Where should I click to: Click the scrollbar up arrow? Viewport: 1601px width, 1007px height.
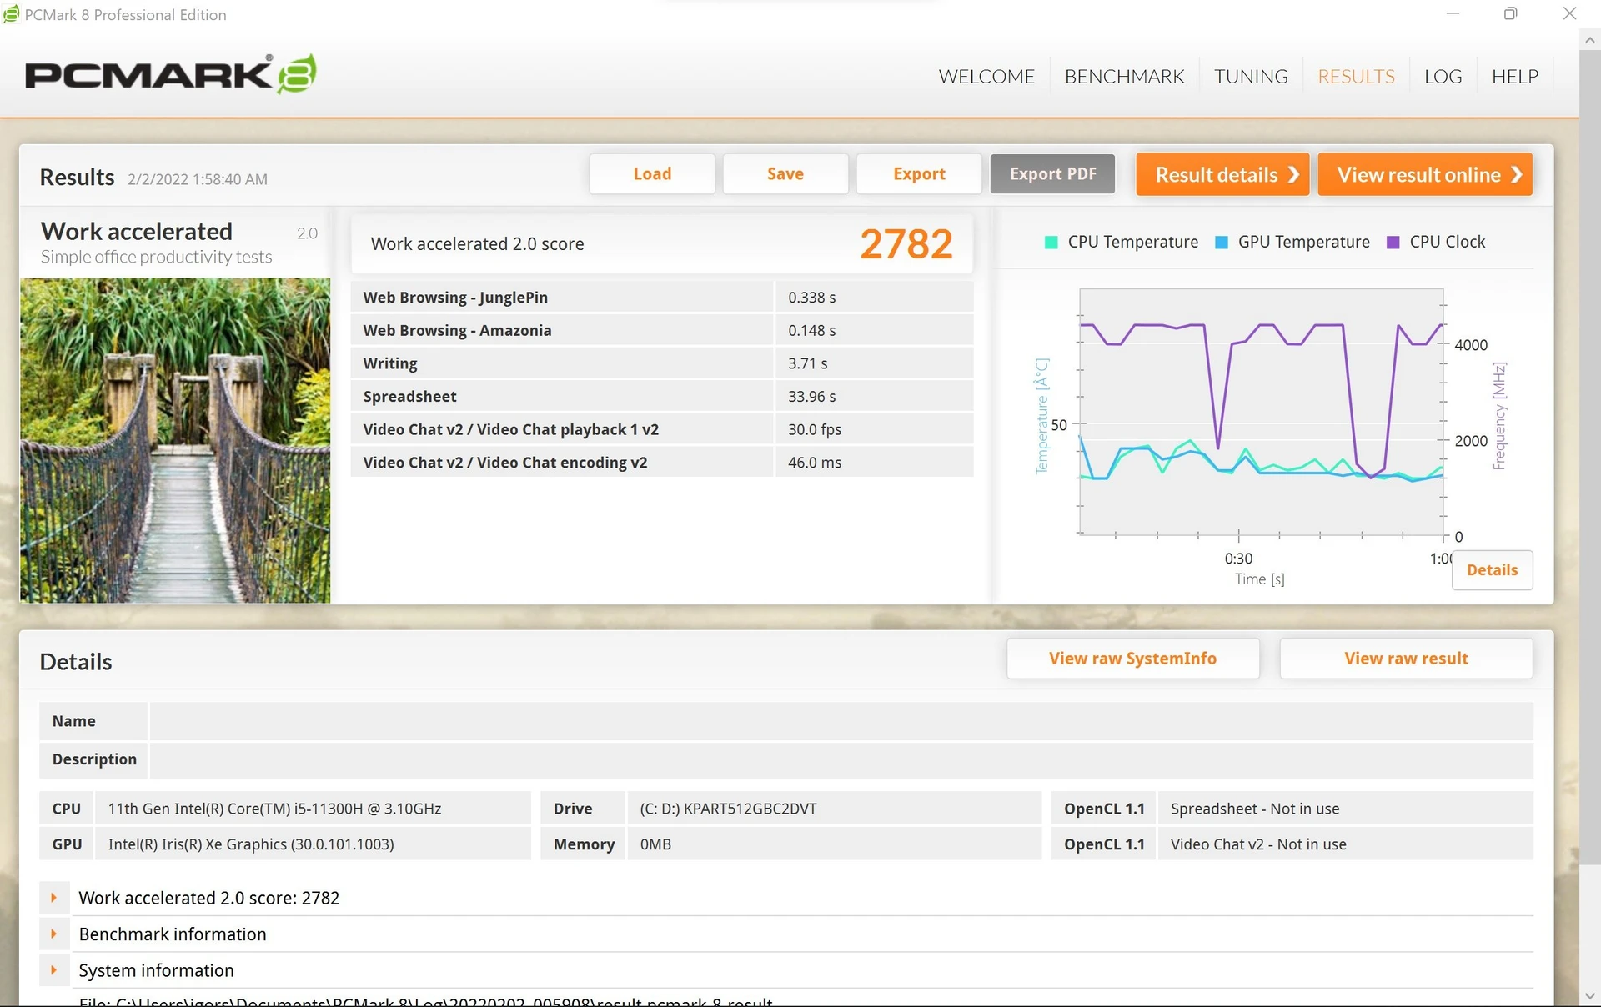coord(1589,39)
